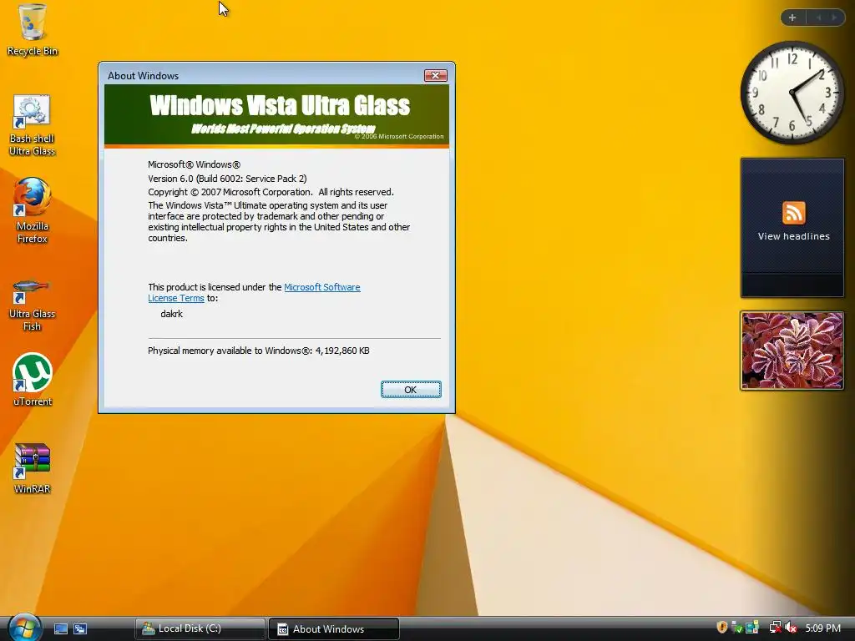Click the Version 6.0 build text
This screenshot has height=641, width=855.
[227, 179]
